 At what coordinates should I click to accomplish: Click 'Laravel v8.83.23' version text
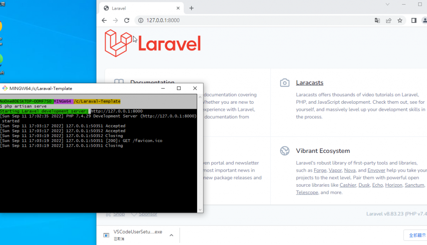tap(385, 214)
